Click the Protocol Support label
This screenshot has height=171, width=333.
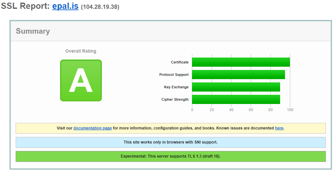(174, 75)
